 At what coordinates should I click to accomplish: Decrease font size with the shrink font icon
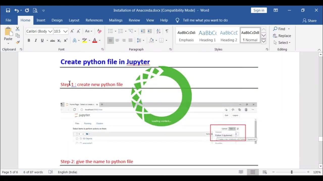[78, 31]
